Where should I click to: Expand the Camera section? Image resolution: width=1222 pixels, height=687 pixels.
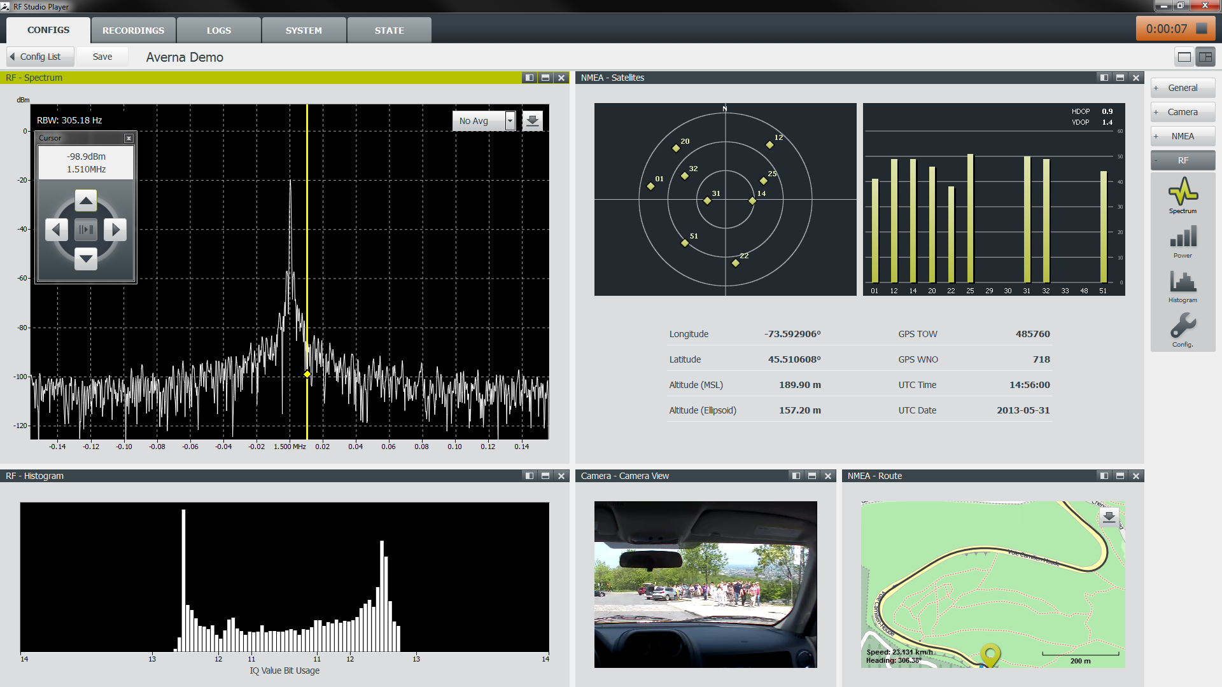(x=1183, y=112)
